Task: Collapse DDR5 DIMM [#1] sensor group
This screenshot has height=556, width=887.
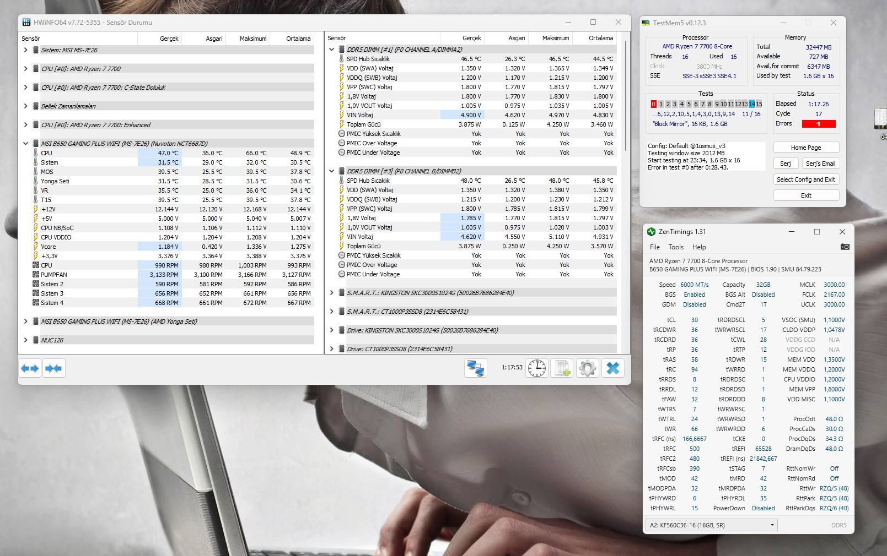Action: [x=331, y=49]
